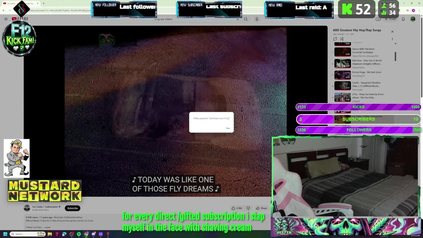
Task: Click Yes in the Continue watching dialog
Action: pos(228,128)
